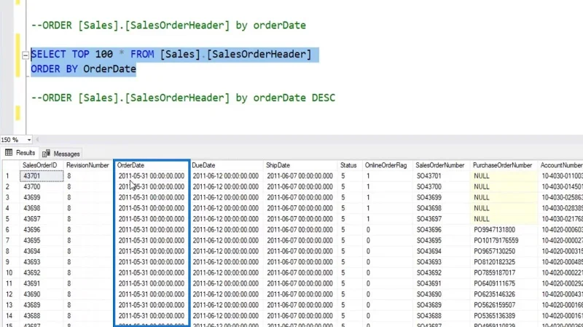Click PurchaseOrderNumber cell PO5626159507
583x327 pixels.
click(504, 305)
